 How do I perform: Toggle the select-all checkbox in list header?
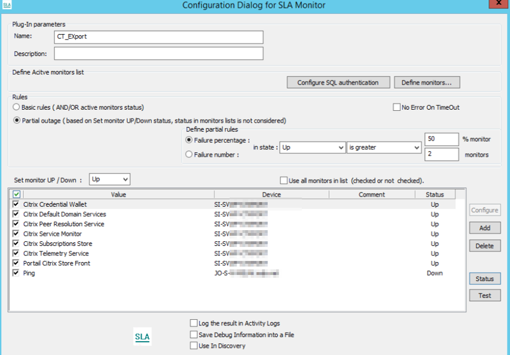tap(16, 194)
